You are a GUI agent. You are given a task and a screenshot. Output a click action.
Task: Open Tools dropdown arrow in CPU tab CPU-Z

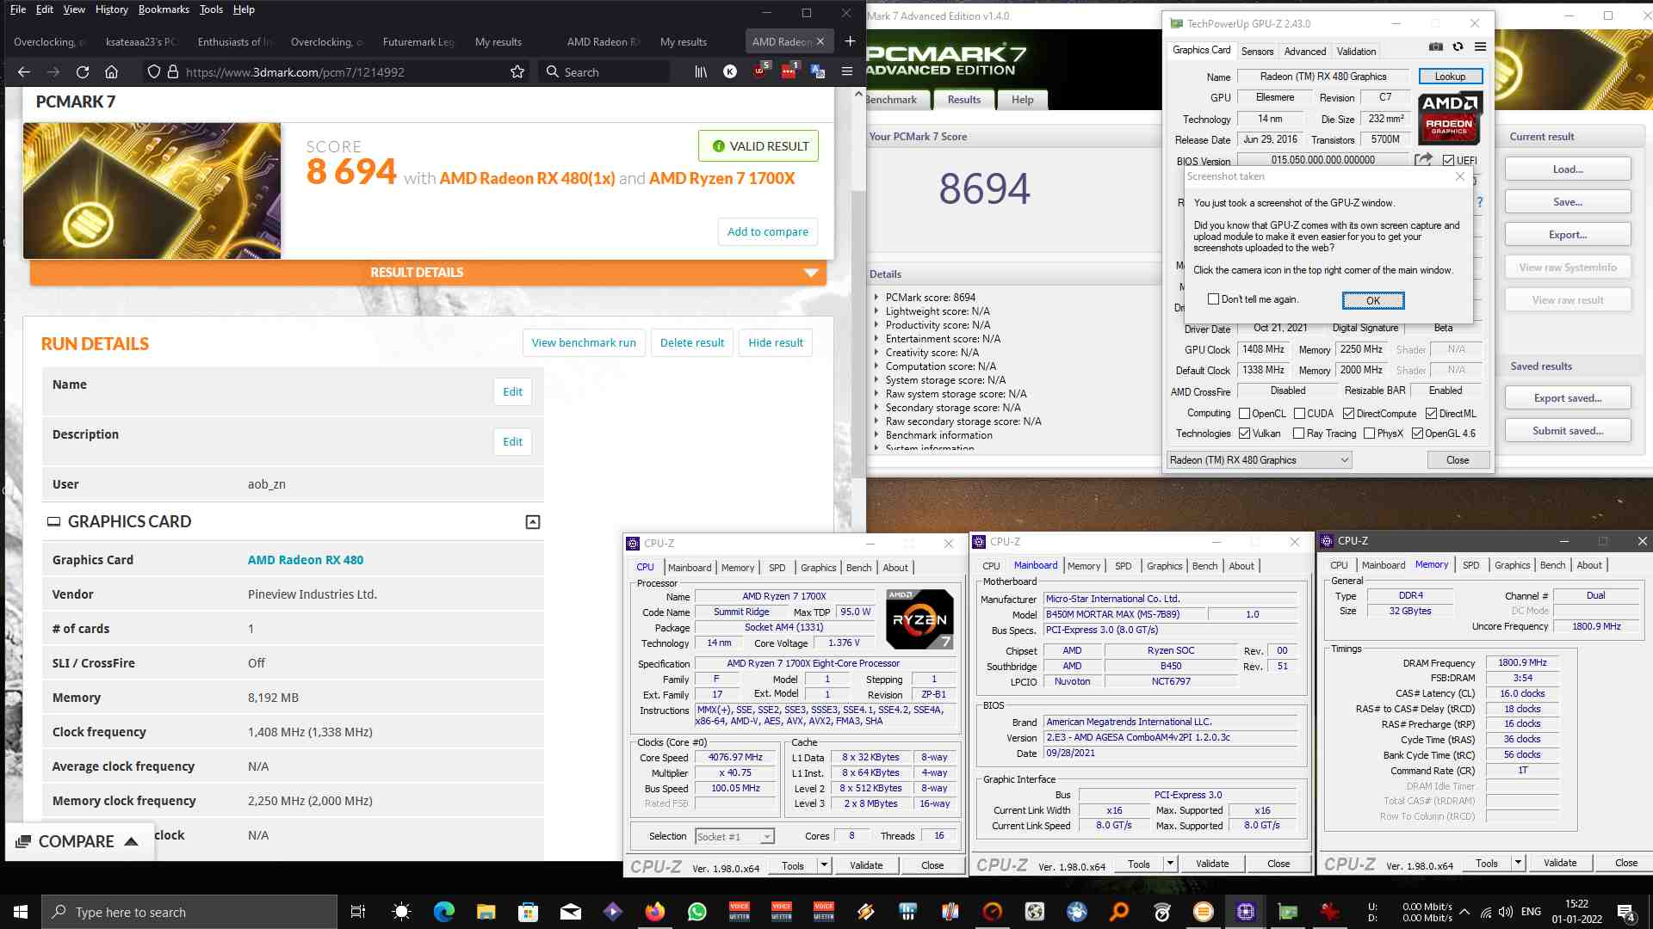tap(824, 865)
